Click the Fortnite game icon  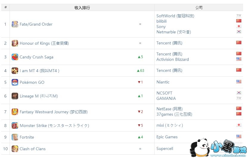[15, 137]
